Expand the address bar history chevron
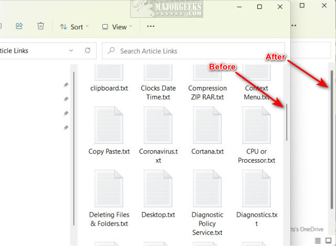 click(71, 51)
